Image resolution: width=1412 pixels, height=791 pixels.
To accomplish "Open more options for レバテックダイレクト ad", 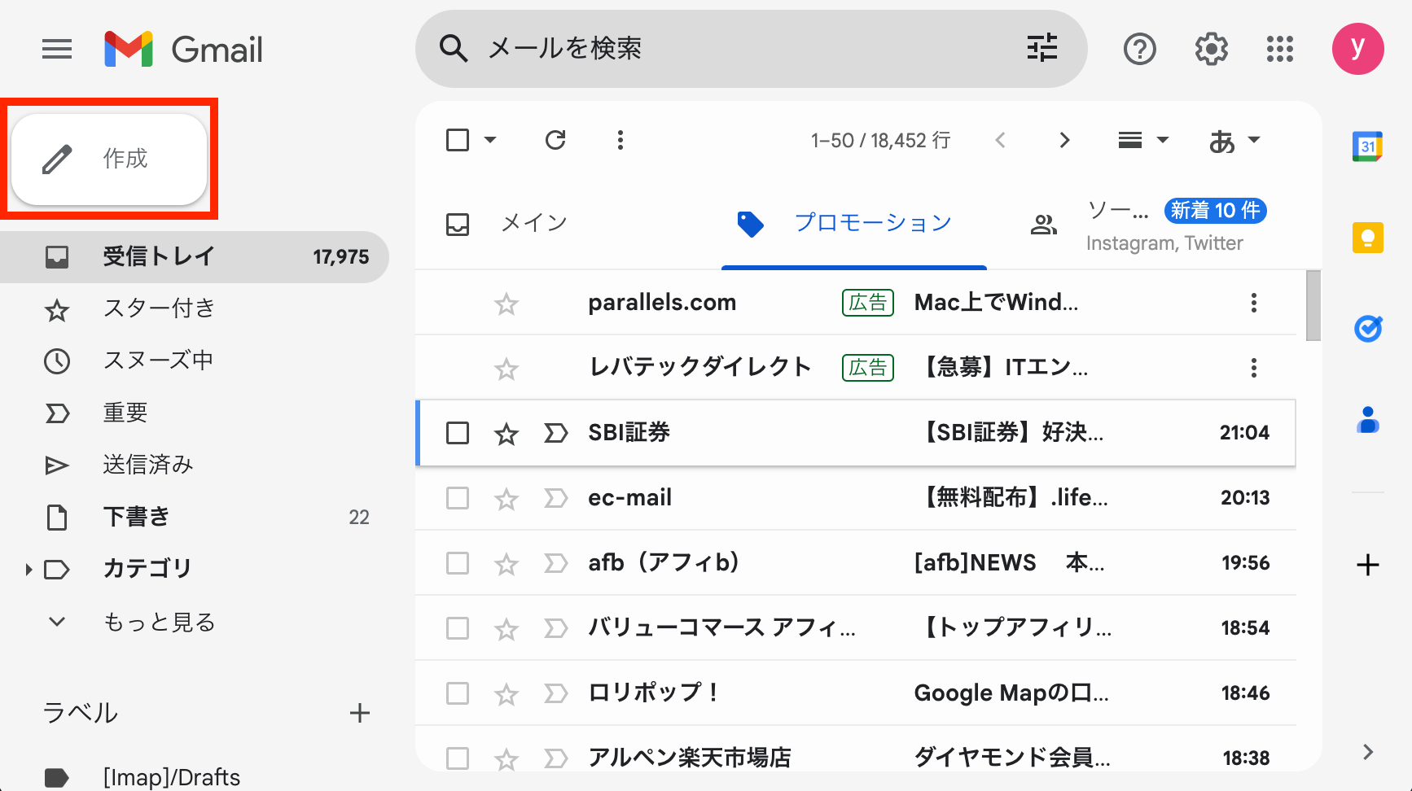I will (1254, 368).
